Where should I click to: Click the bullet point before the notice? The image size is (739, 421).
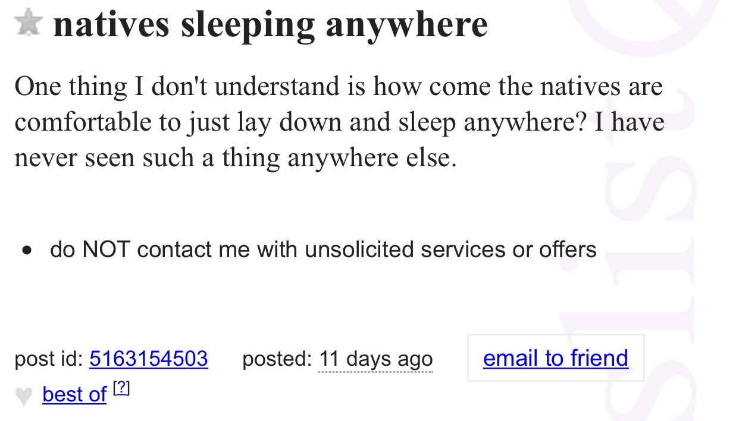[26, 251]
